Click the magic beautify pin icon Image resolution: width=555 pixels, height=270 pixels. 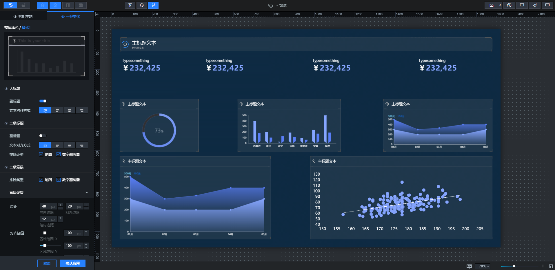(153, 5)
